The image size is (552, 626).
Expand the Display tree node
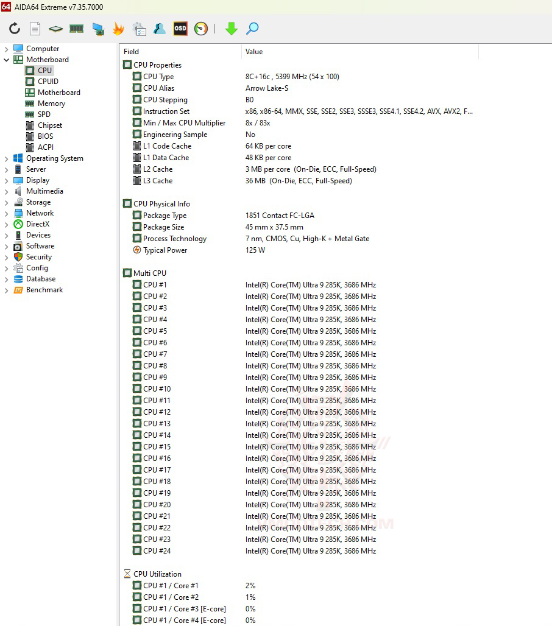6,181
